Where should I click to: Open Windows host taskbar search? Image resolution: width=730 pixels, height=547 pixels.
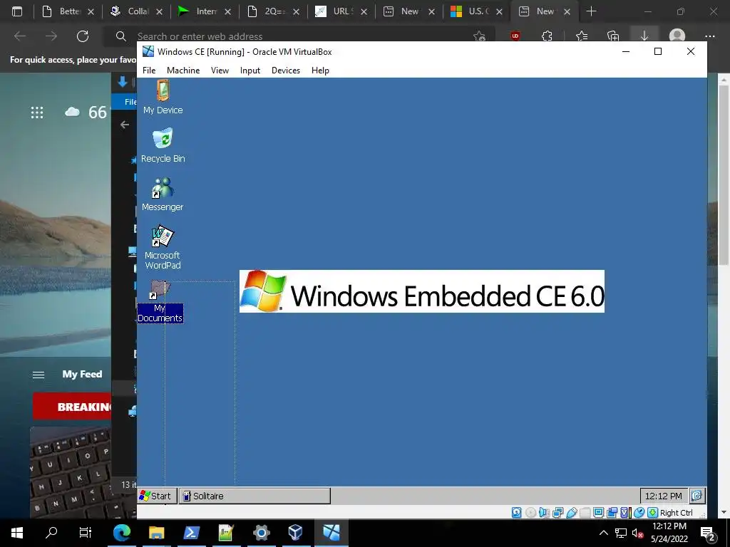pos(51,532)
